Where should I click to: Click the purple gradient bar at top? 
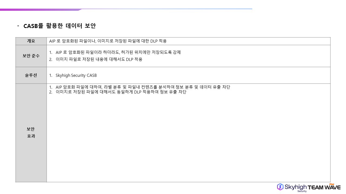(41, 10)
